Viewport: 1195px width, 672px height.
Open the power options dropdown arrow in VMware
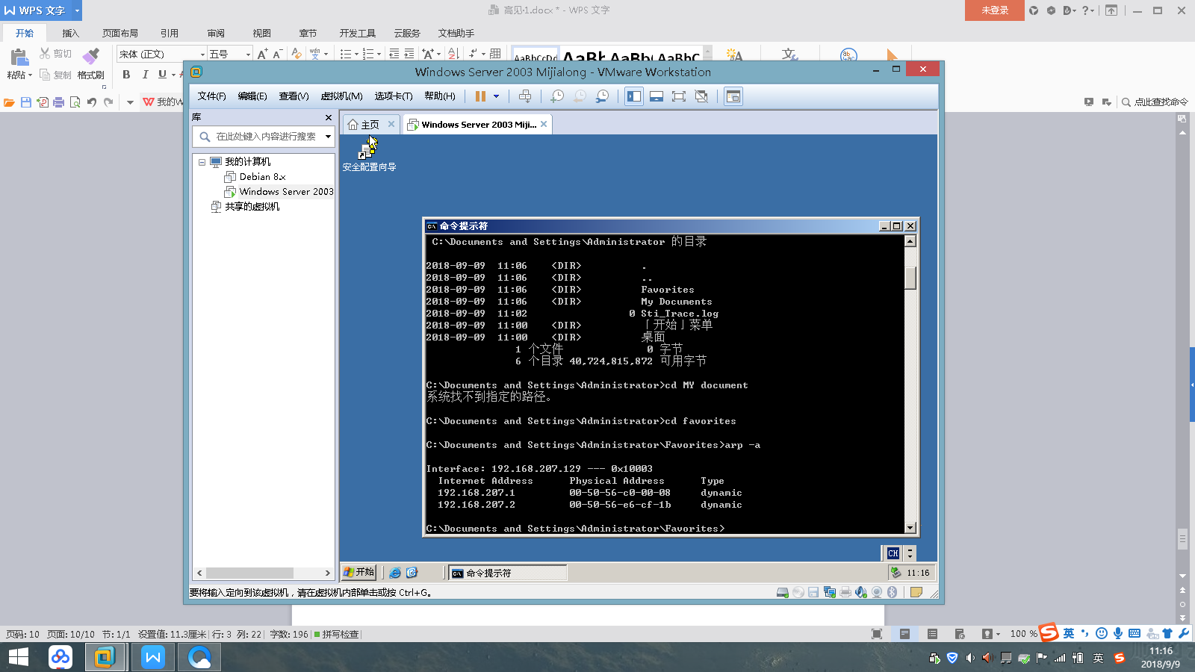tap(496, 96)
